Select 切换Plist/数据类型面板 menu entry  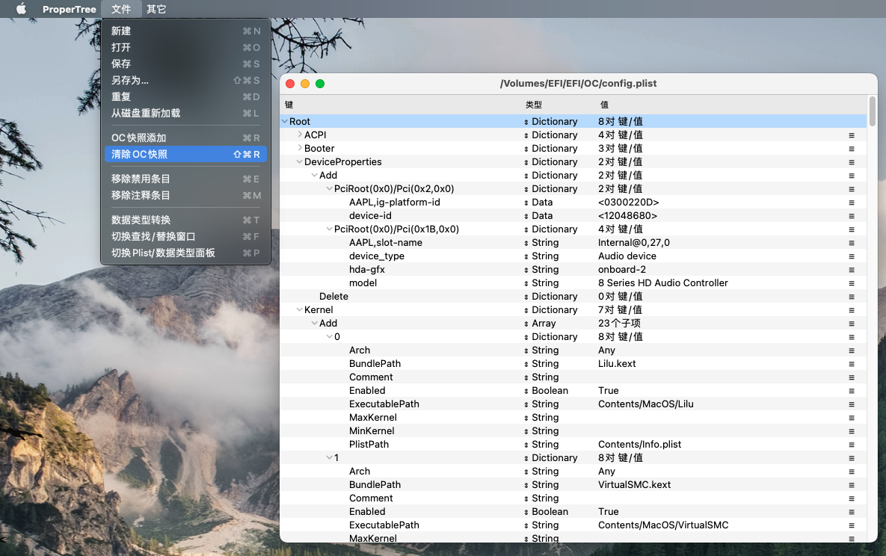pos(185,253)
